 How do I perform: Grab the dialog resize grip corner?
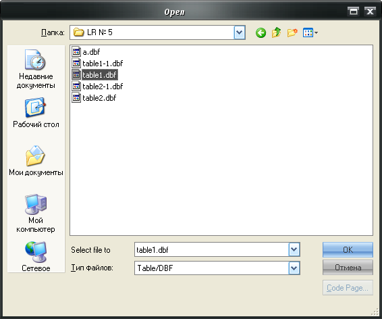[x=375, y=312]
